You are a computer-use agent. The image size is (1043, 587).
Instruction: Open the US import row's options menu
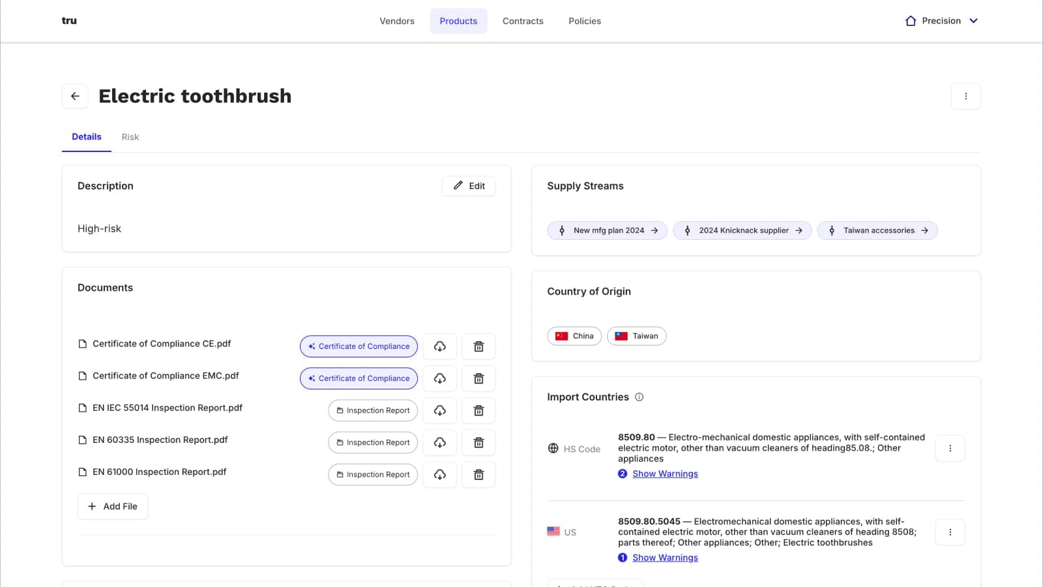950,532
